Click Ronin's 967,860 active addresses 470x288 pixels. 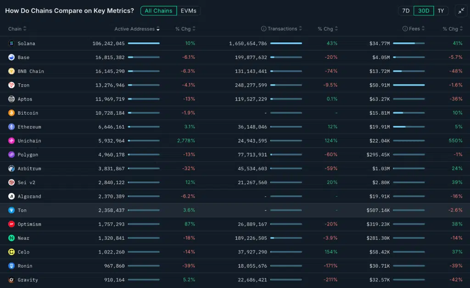click(114, 266)
